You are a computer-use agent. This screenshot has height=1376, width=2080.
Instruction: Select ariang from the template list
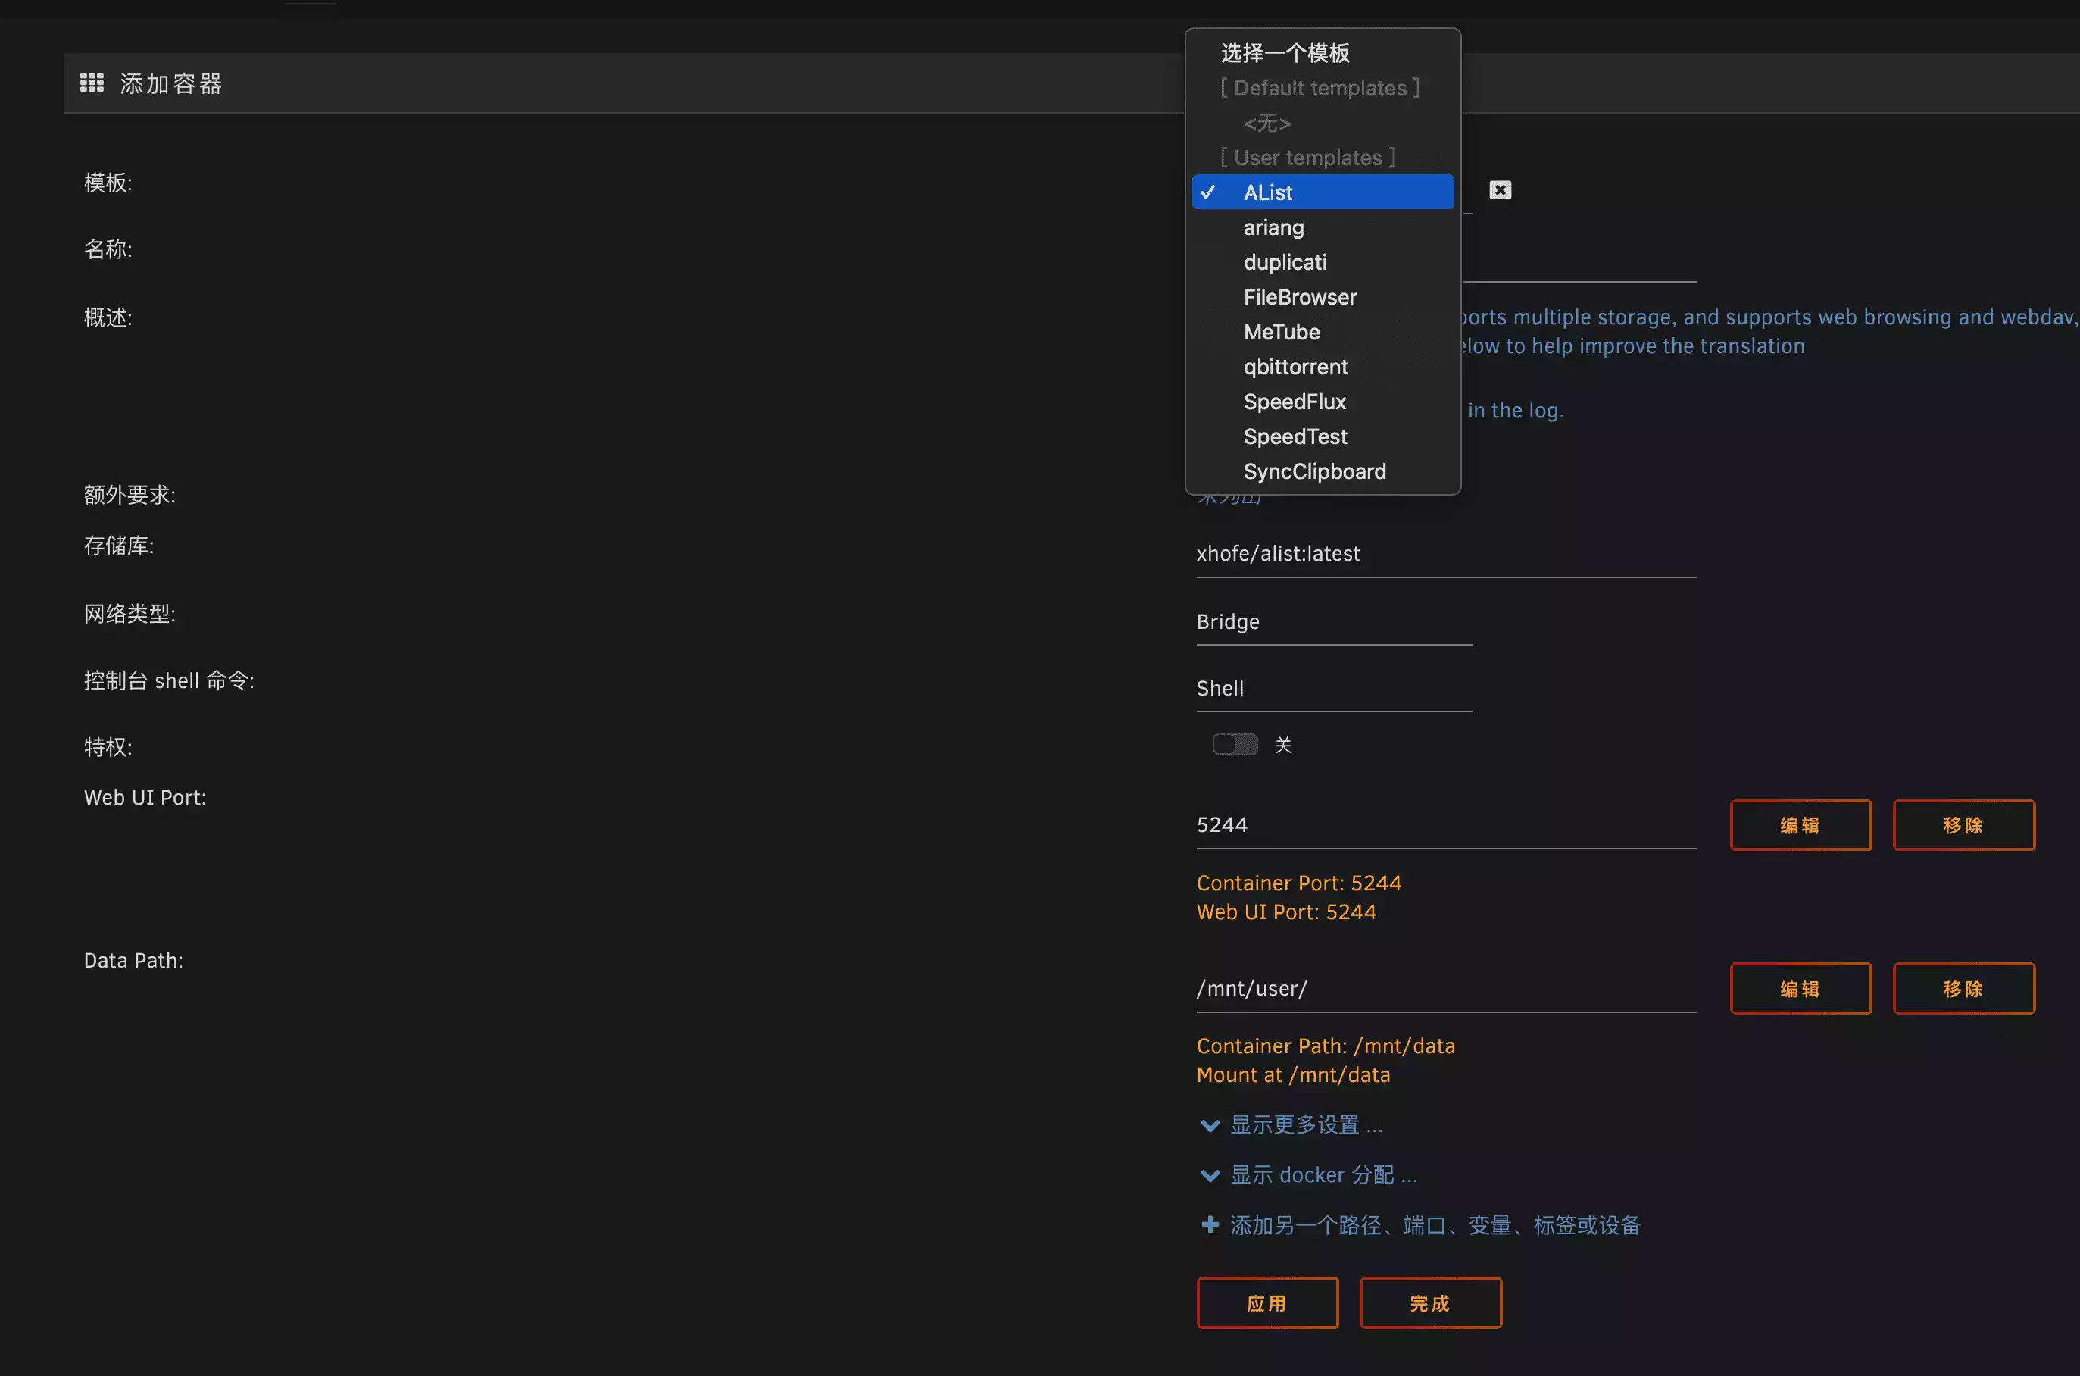click(1273, 227)
